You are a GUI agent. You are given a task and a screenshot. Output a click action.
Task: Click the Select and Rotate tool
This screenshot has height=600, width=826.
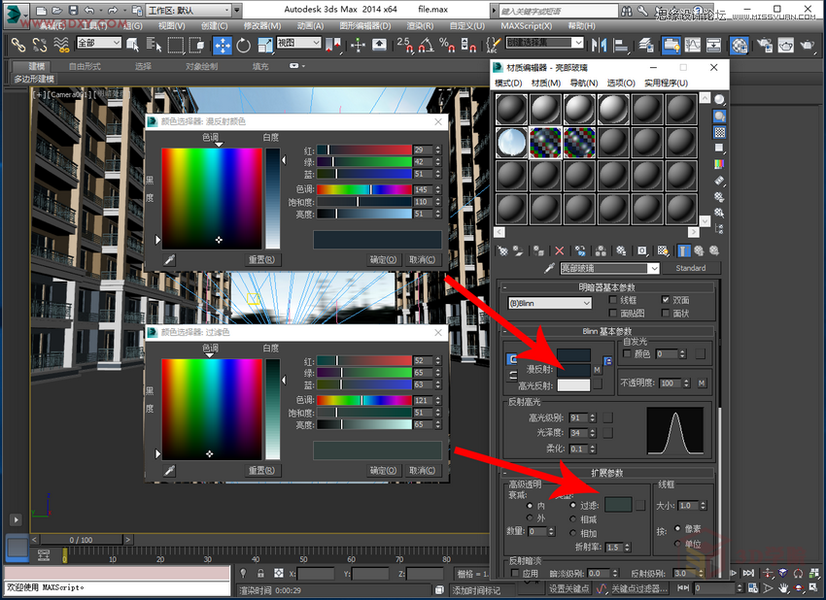243,45
